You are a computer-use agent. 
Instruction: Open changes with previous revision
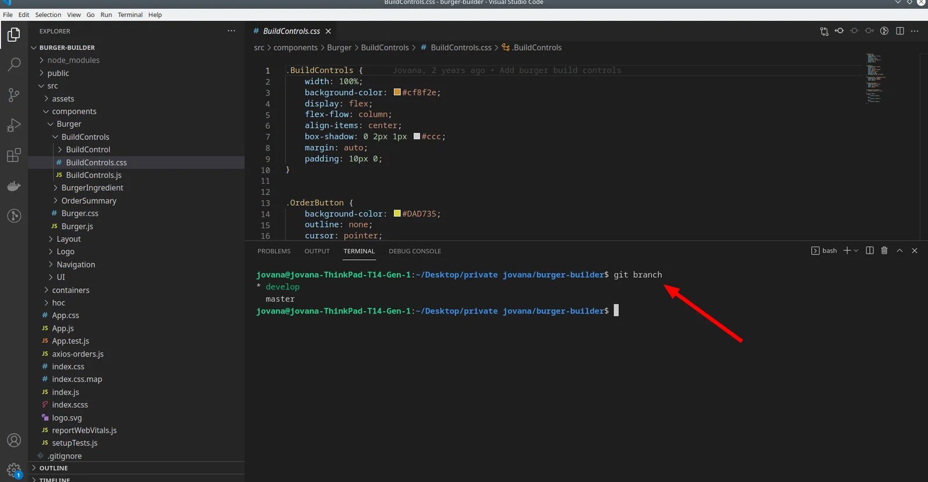(839, 31)
